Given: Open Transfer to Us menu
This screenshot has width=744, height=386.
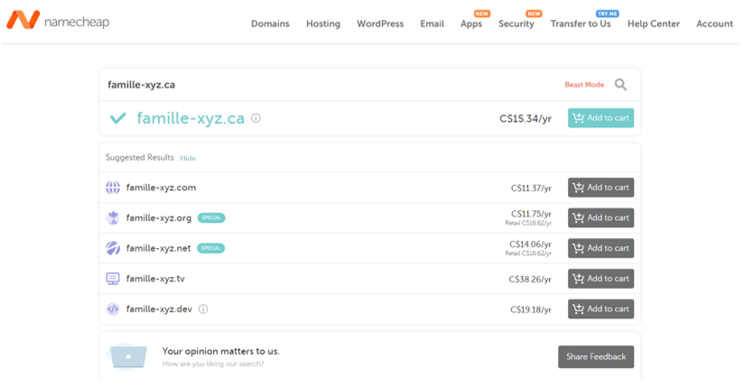Looking at the screenshot, I should (x=581, y=23).
